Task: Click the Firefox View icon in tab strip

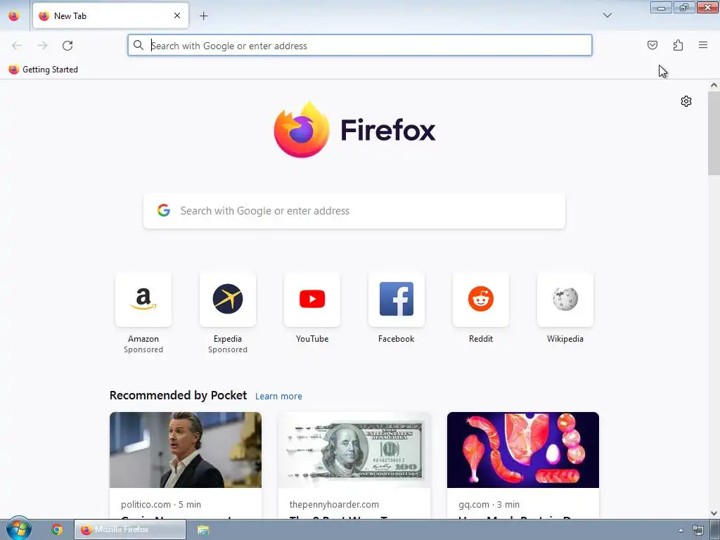Action: pos(14,15)
